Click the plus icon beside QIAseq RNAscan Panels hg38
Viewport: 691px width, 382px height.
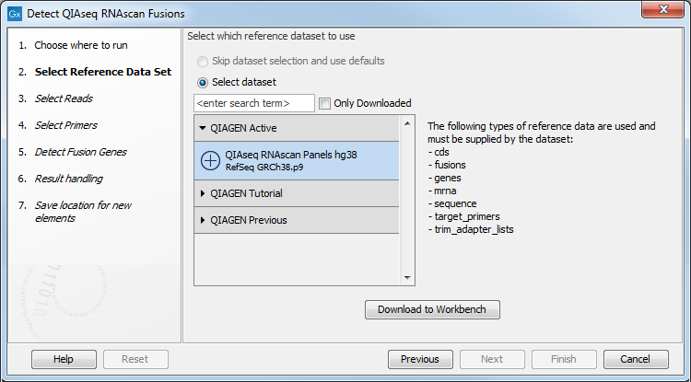pos(210,161)
